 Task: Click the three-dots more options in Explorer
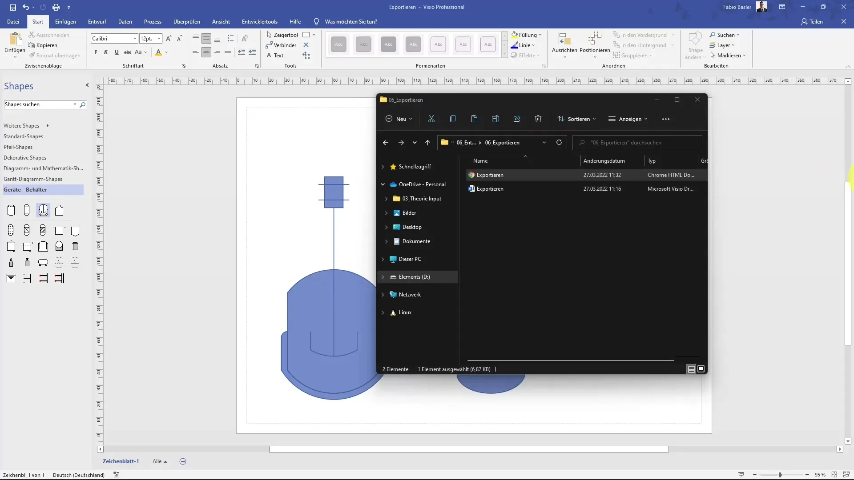(x=665, y=119)
